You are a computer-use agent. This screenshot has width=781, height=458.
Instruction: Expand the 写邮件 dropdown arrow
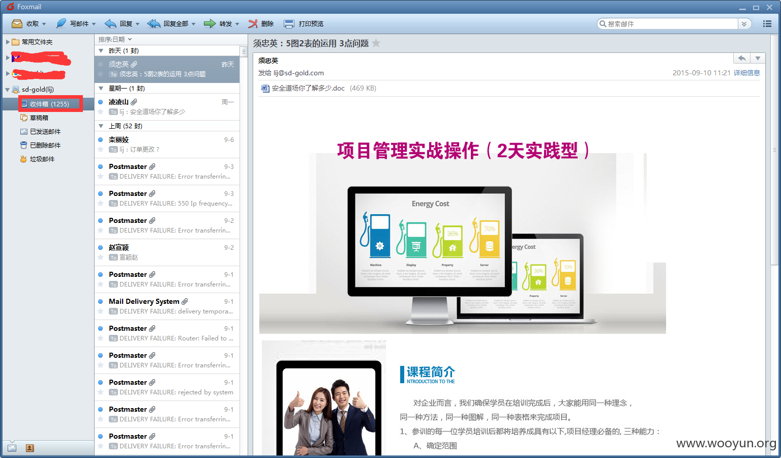click(94, 24)
